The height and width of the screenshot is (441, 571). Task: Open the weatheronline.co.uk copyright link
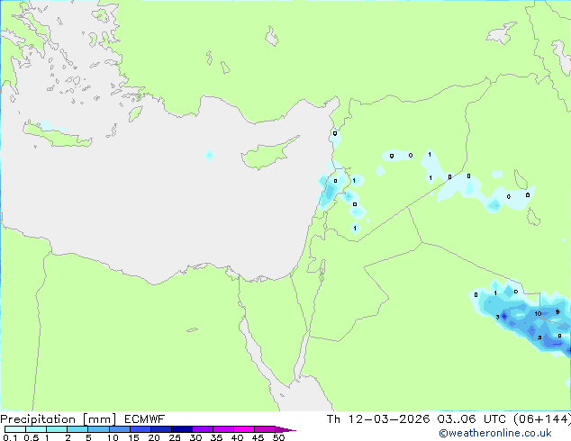(495, 433)
